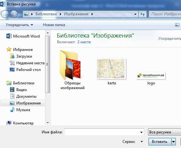Click the Новая папка button
The height and width of the screenshot is (148, 181).
(x=54, y=25)
